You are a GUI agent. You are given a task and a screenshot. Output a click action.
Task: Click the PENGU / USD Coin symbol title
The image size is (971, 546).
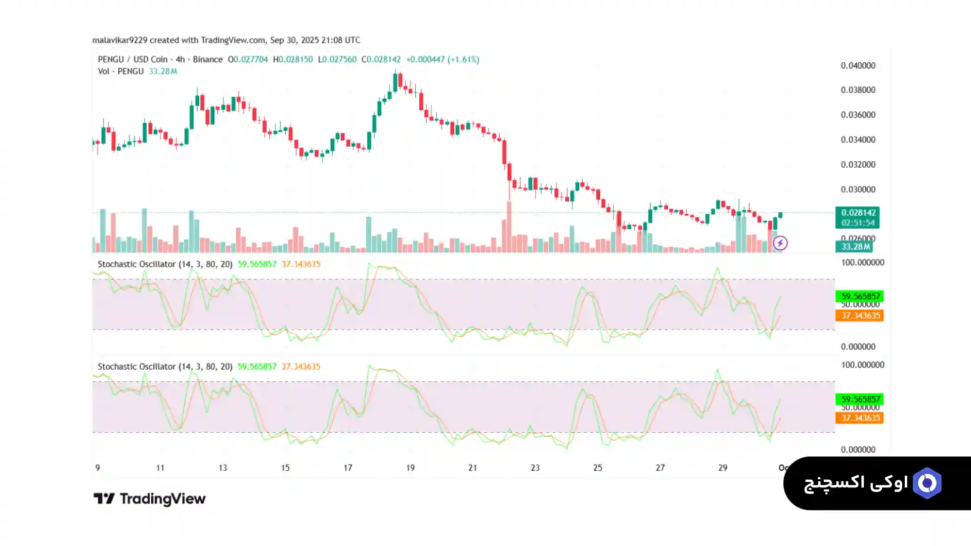click(x=133, y=59)
